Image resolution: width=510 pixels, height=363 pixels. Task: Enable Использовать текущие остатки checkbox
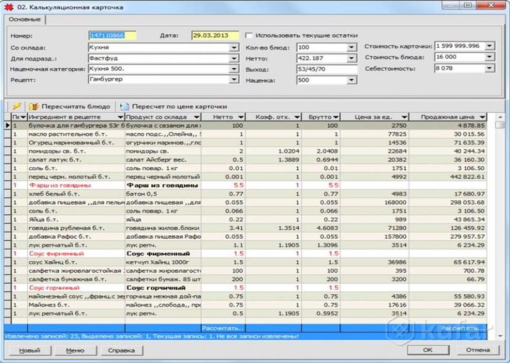pyautogui.click(x=249, y=36)
